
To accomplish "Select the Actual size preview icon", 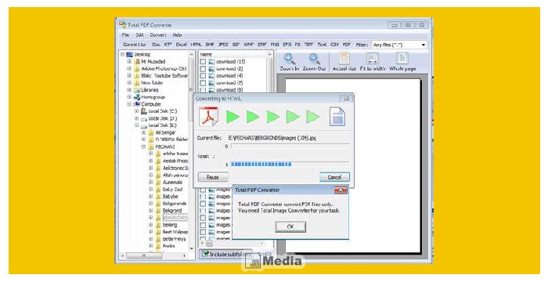I will tap(344, 59).
